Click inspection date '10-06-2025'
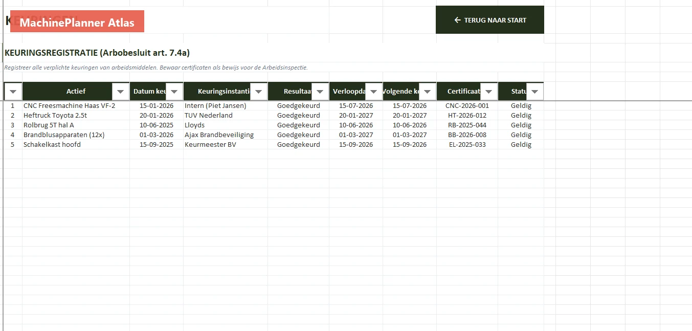 click(x=157, y=125)
